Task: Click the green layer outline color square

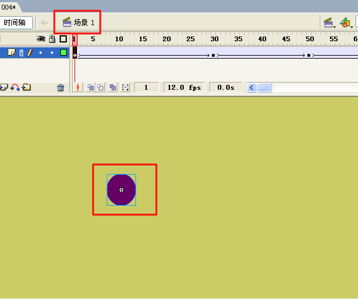Action: click(63, 53)
